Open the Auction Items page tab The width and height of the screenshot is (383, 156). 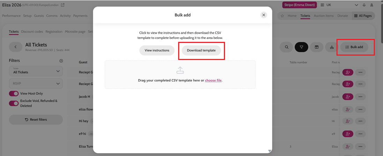[x=324, y=16]
